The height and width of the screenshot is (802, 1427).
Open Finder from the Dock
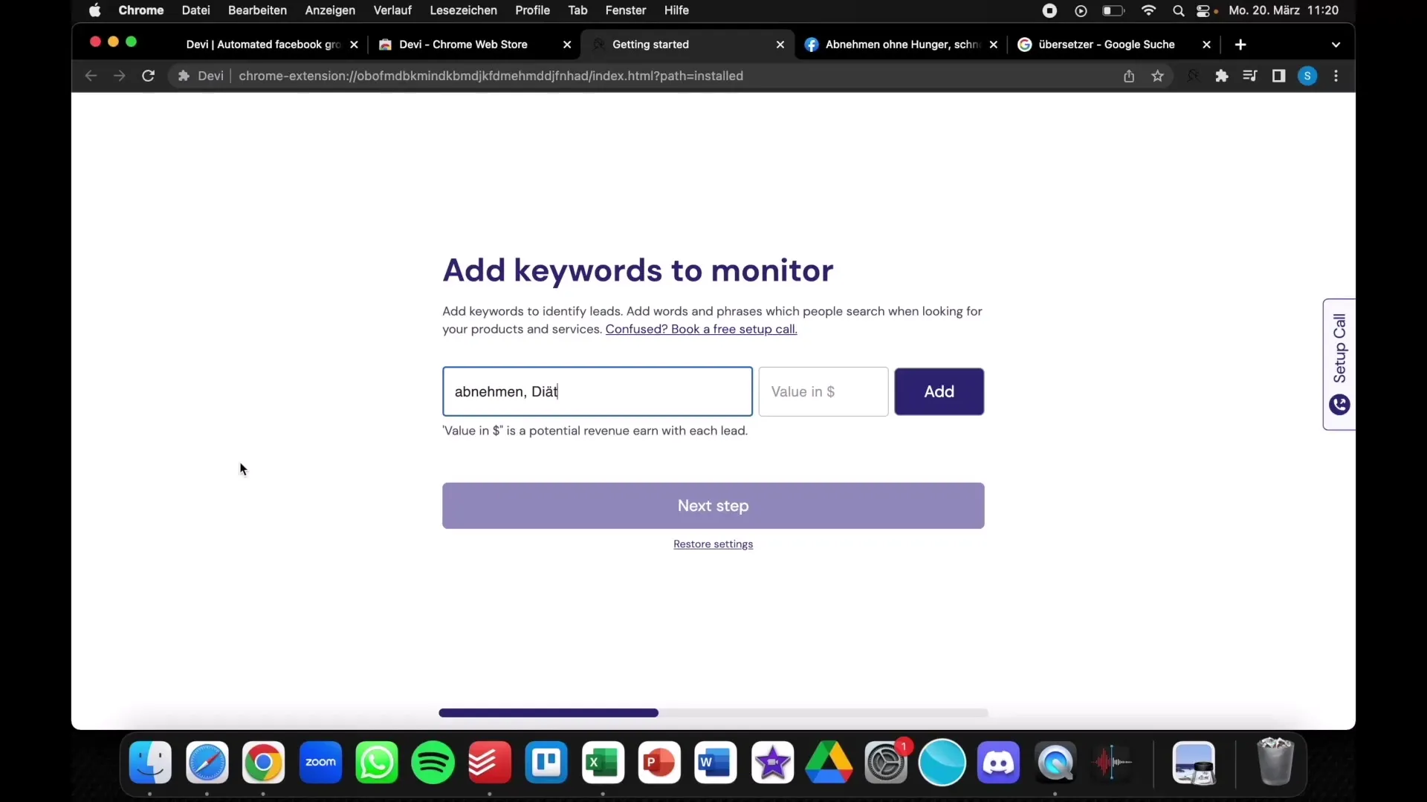tap(150, 763)
